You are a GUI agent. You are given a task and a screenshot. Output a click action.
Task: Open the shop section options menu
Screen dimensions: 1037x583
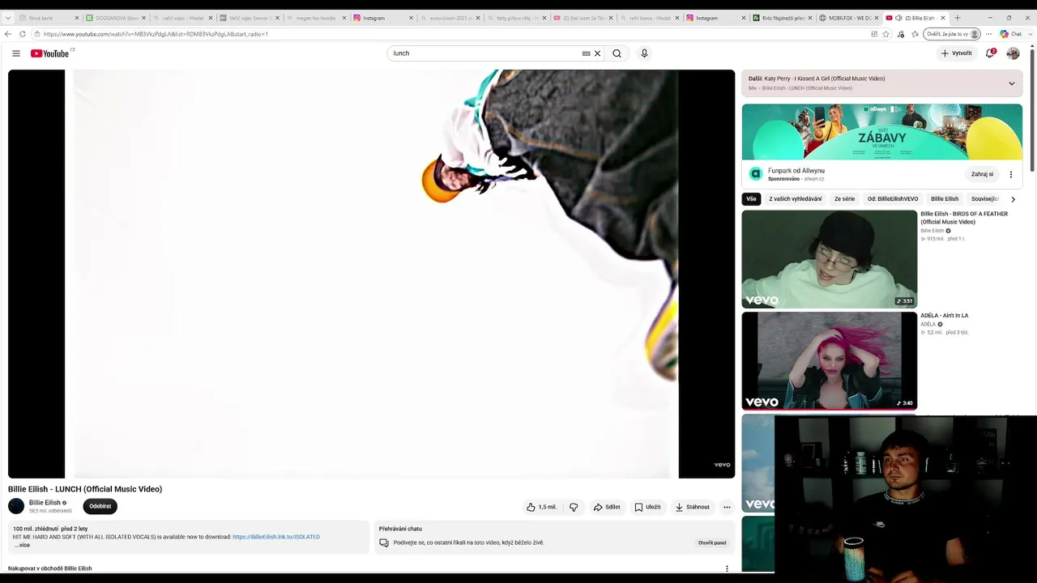(x=727, y=568)
